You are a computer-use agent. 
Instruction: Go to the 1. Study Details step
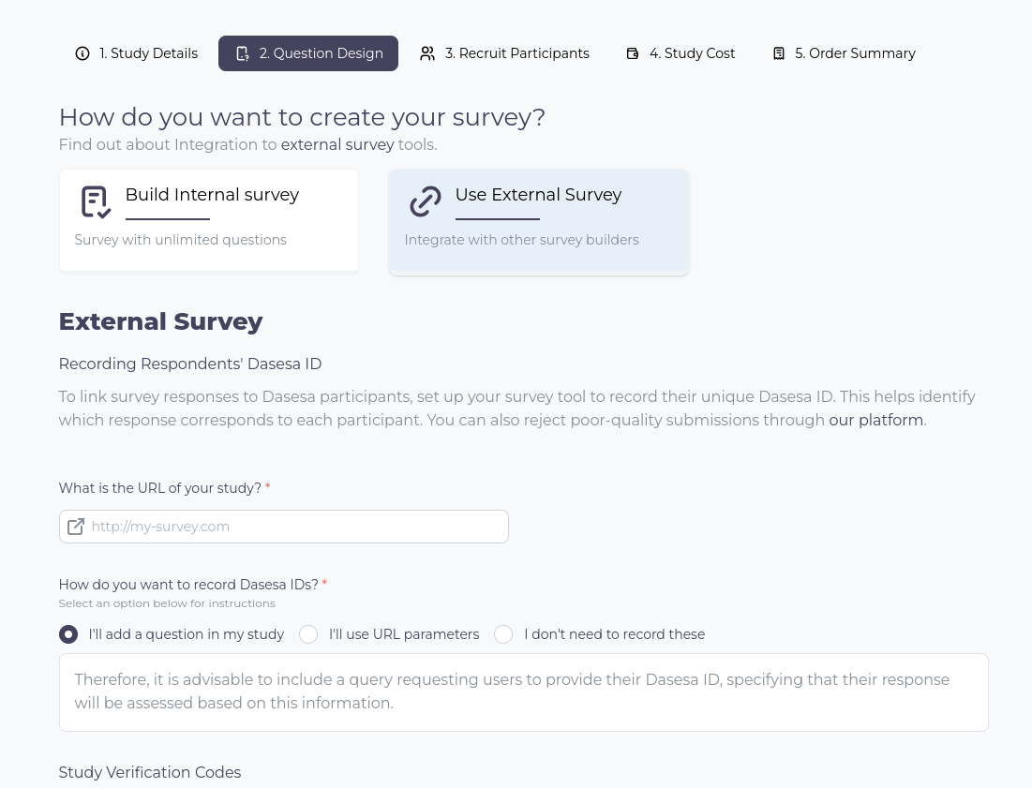136,53
